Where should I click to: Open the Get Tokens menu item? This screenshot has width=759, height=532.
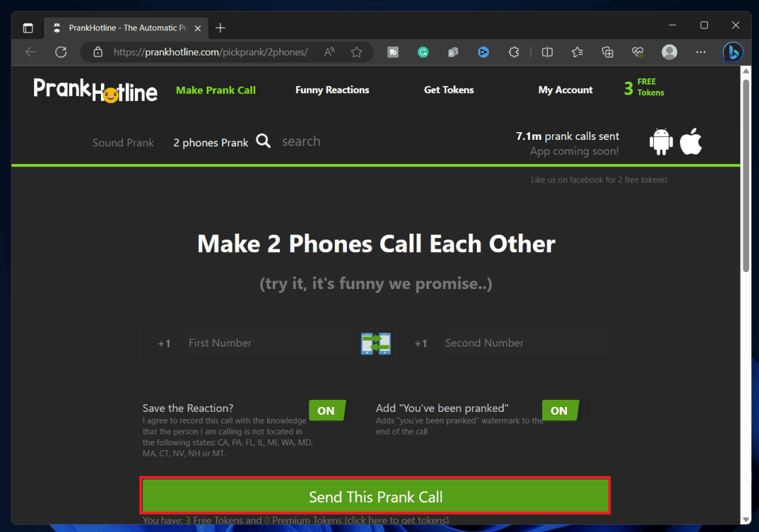(448, 90)
